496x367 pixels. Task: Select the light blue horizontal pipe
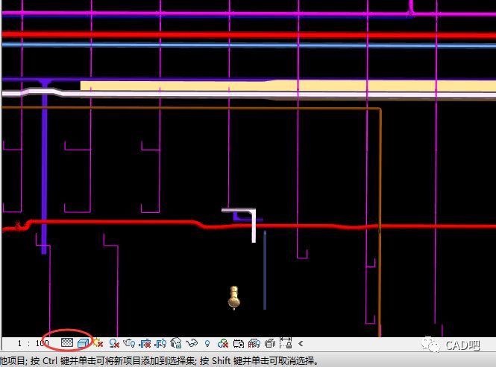(248, 45)
